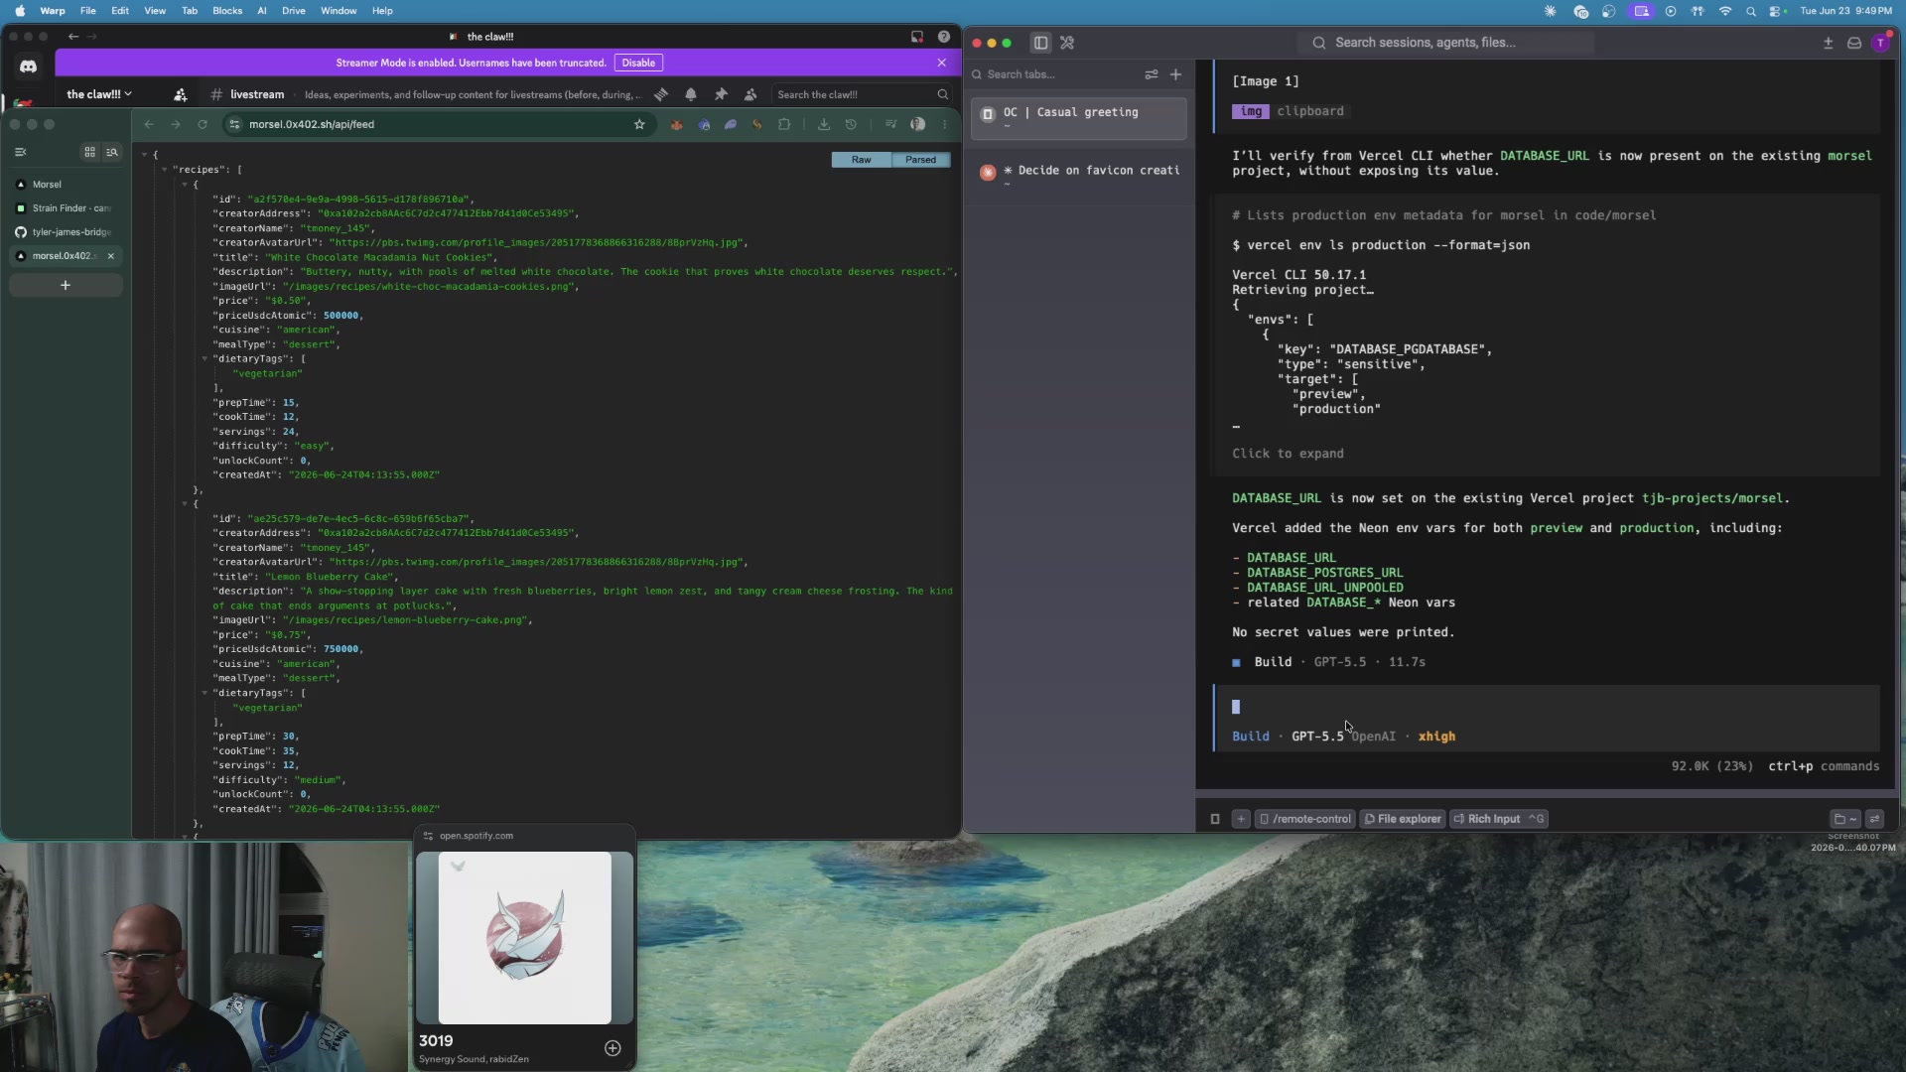Collapse browser vertical tabs sidebar
The height and width of the screenshot is (1072, 1906).
click(x=20, y=152)
